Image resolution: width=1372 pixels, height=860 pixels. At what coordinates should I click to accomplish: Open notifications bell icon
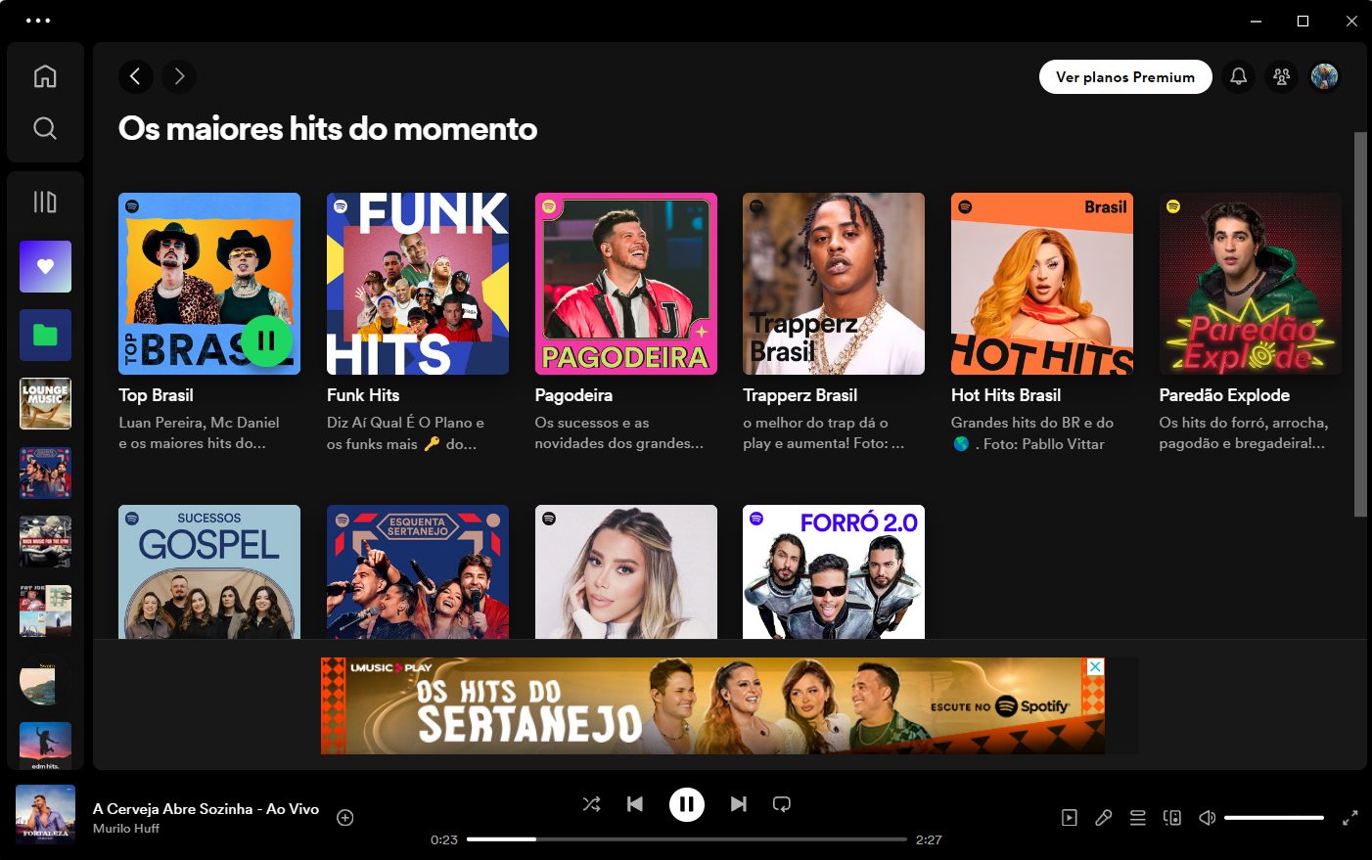[x=1238, y=76]
